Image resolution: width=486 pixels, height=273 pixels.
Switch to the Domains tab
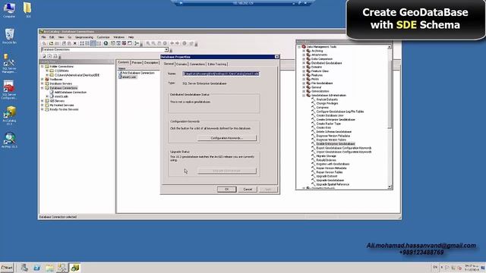(181, 64)
